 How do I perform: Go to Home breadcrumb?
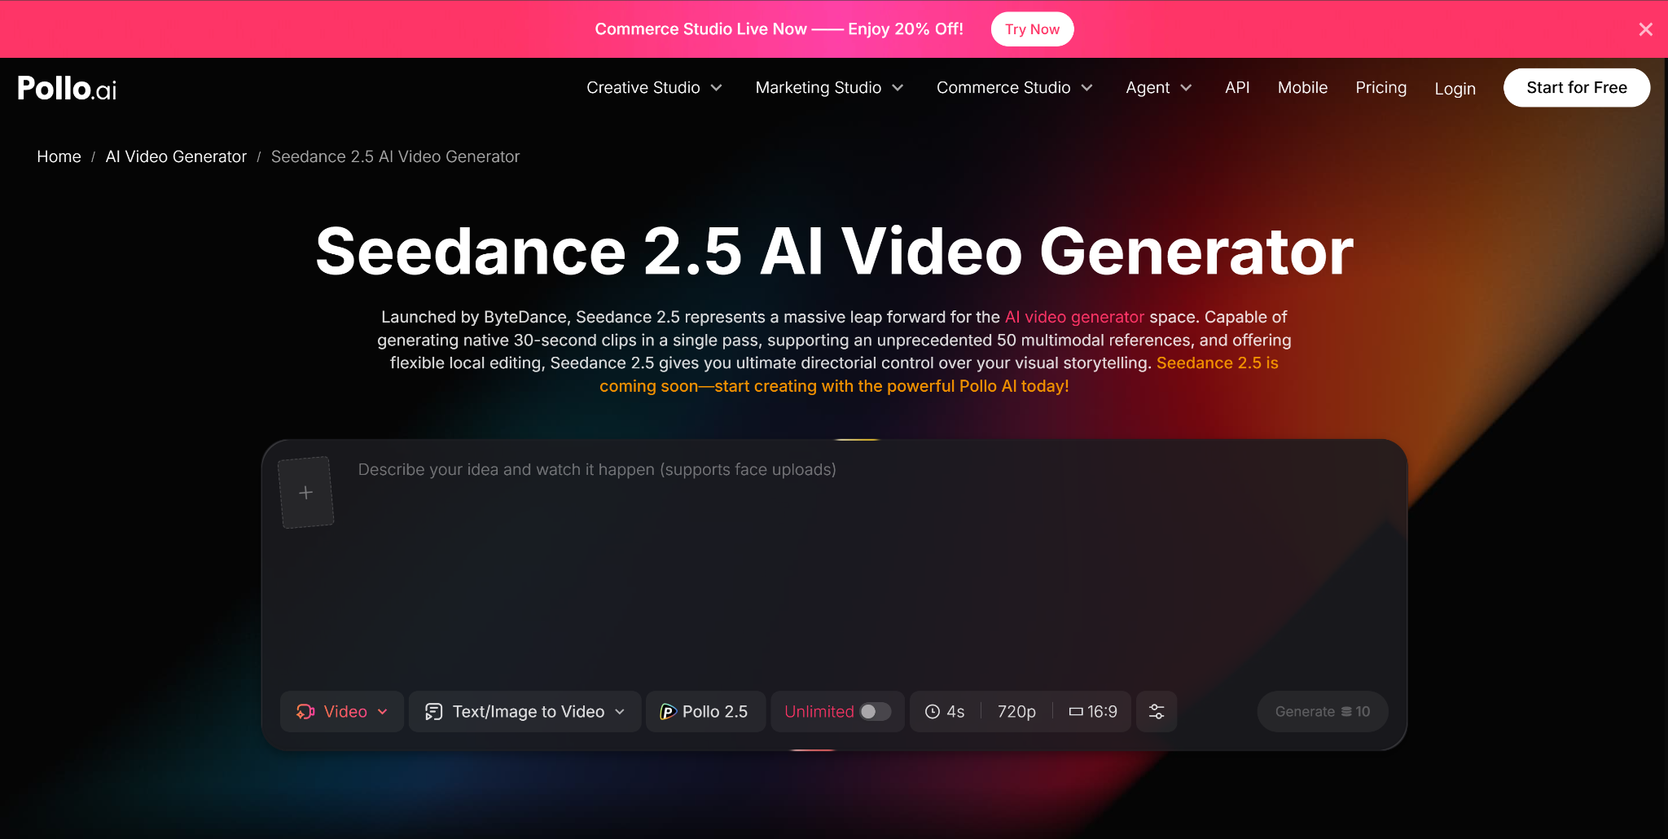[x=59, y=156]
